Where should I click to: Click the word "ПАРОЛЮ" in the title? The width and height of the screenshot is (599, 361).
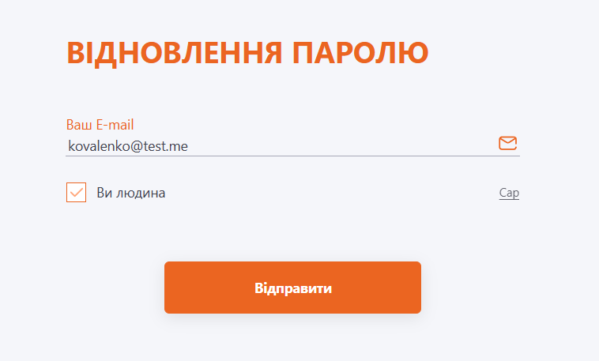point(360,53)
